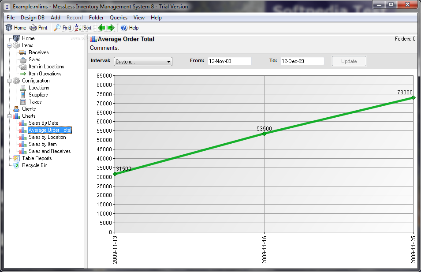The width and height of the screenshot is (421, 272).
Task: Select Average Order Total in tree
Action: click(50, 130)
